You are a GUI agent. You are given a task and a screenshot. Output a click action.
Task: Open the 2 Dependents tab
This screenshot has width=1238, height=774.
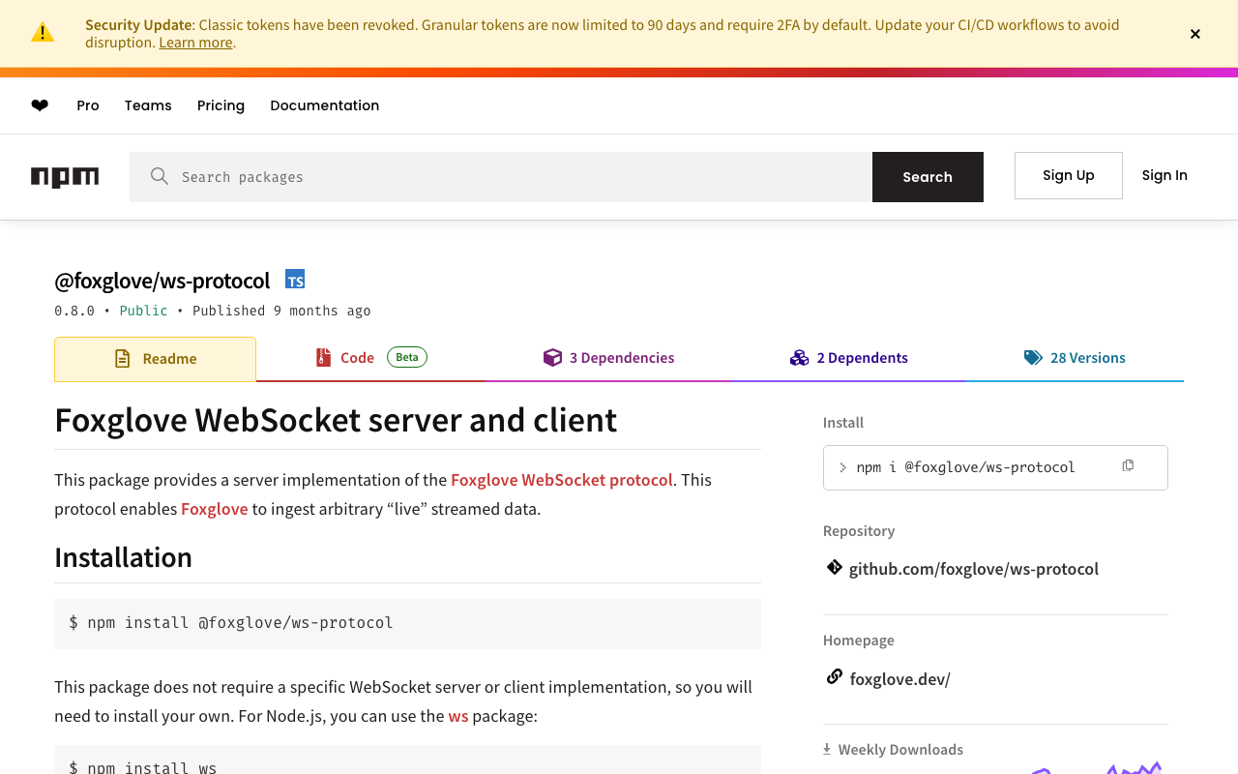(849, 358)
